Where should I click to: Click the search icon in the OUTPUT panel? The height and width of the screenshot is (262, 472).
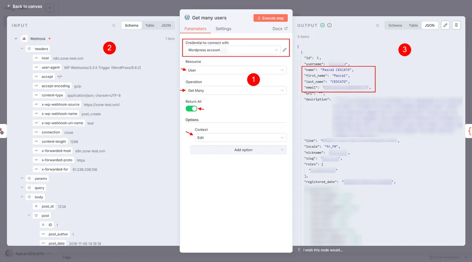pyautogui.click(x=378, y=26)
